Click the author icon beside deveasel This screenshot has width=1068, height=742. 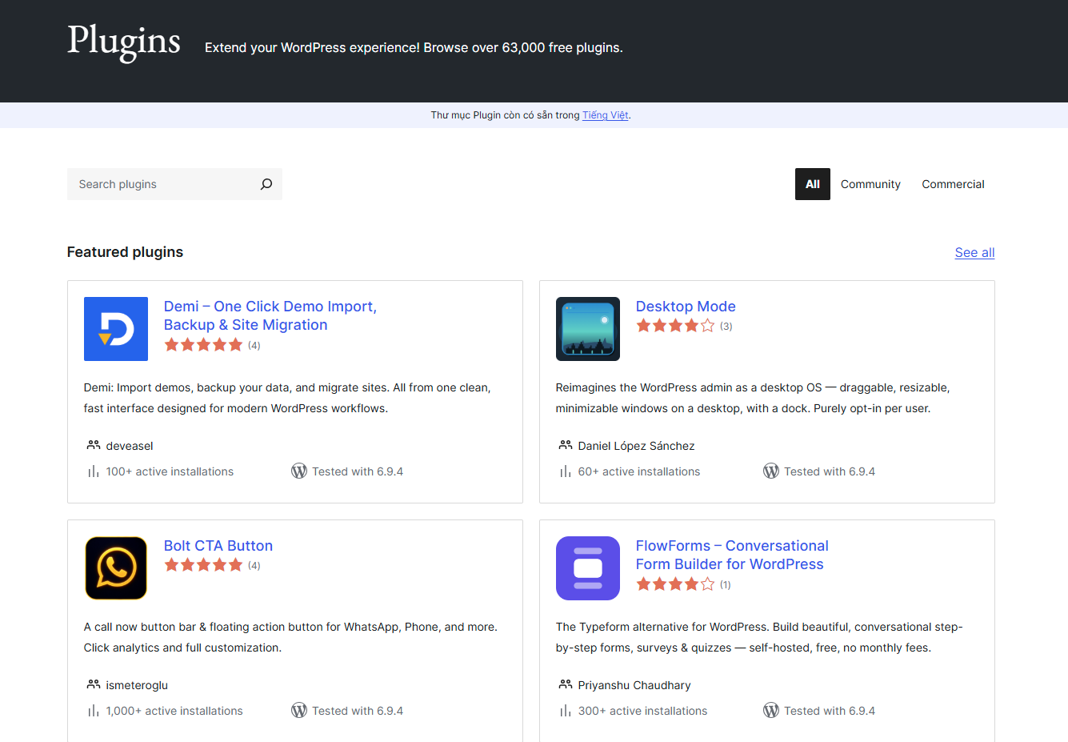[94, 445]
